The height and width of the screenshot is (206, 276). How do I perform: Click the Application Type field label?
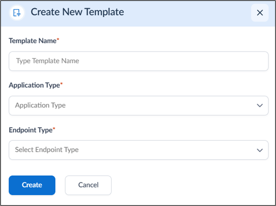click(36, 85)
